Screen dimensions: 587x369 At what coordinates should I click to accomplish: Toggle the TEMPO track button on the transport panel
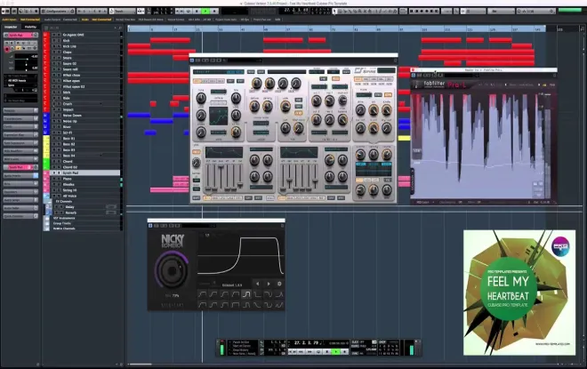click(x=355, y=346)
